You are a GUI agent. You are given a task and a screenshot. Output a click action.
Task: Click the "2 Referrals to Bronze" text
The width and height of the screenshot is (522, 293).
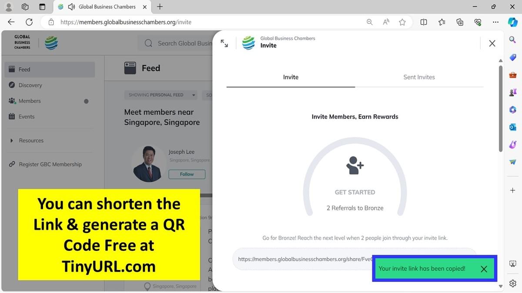[x=355, y=208]
